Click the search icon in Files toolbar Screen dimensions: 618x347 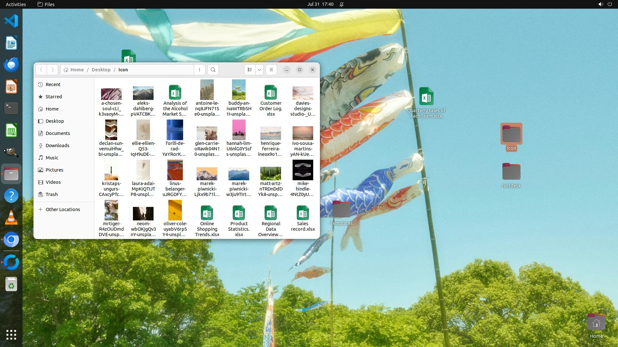tap(213, 70)
